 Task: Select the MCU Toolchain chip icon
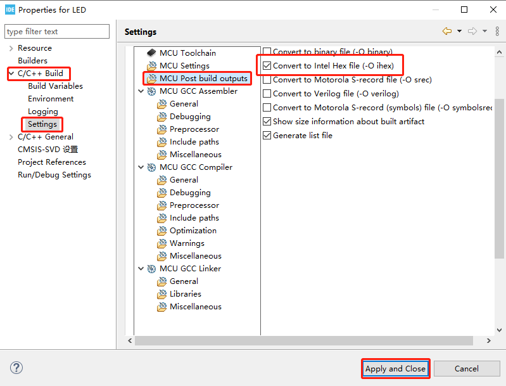pos(151,53)
